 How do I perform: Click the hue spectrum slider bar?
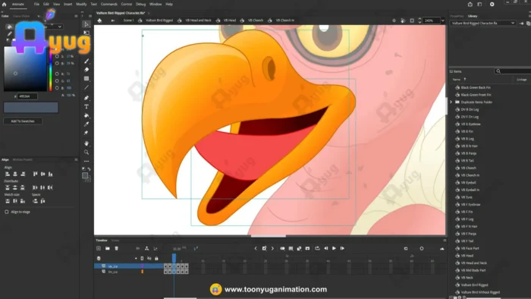51,69
